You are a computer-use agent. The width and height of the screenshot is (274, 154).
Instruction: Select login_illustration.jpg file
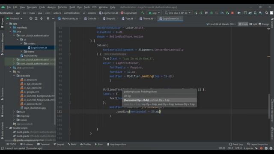(33, 108)
